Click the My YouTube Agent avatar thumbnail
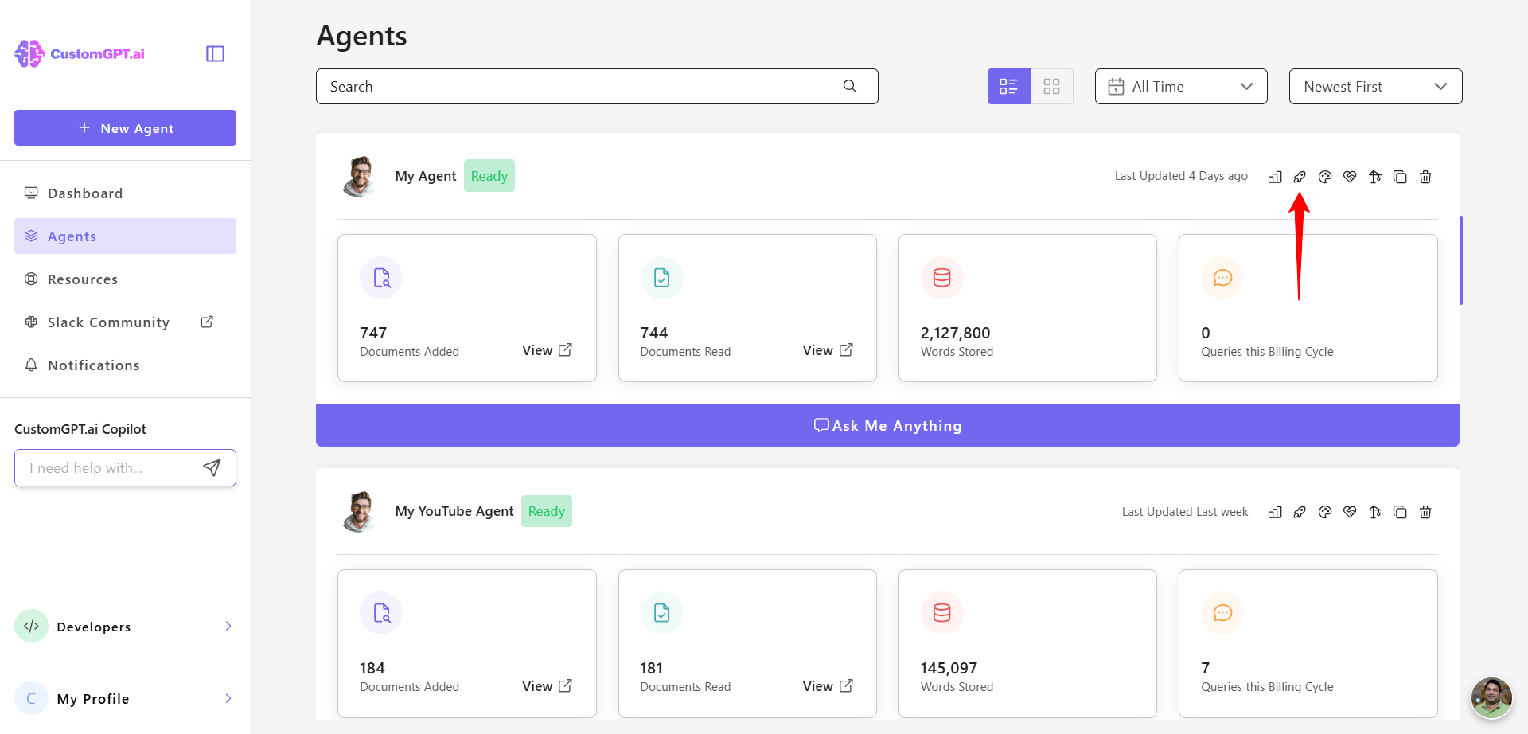Image resolution: width=1528 pixels, height=734 pixels. coord(360,511)
